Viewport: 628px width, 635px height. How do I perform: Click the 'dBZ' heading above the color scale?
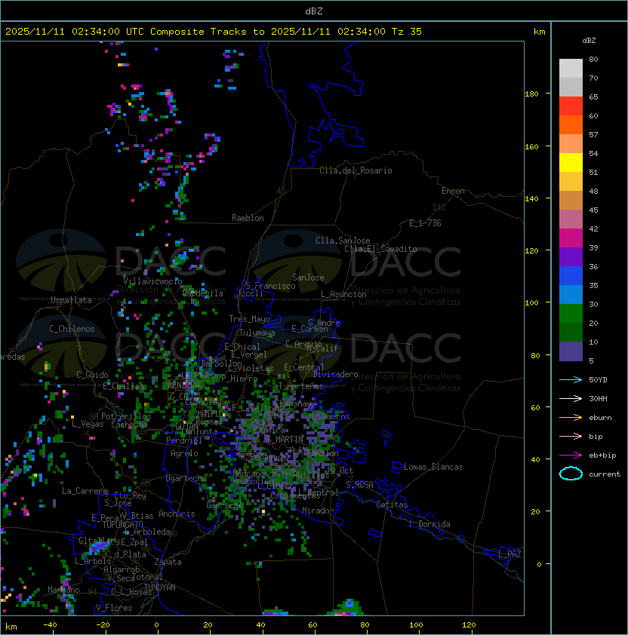pos(589,41)
